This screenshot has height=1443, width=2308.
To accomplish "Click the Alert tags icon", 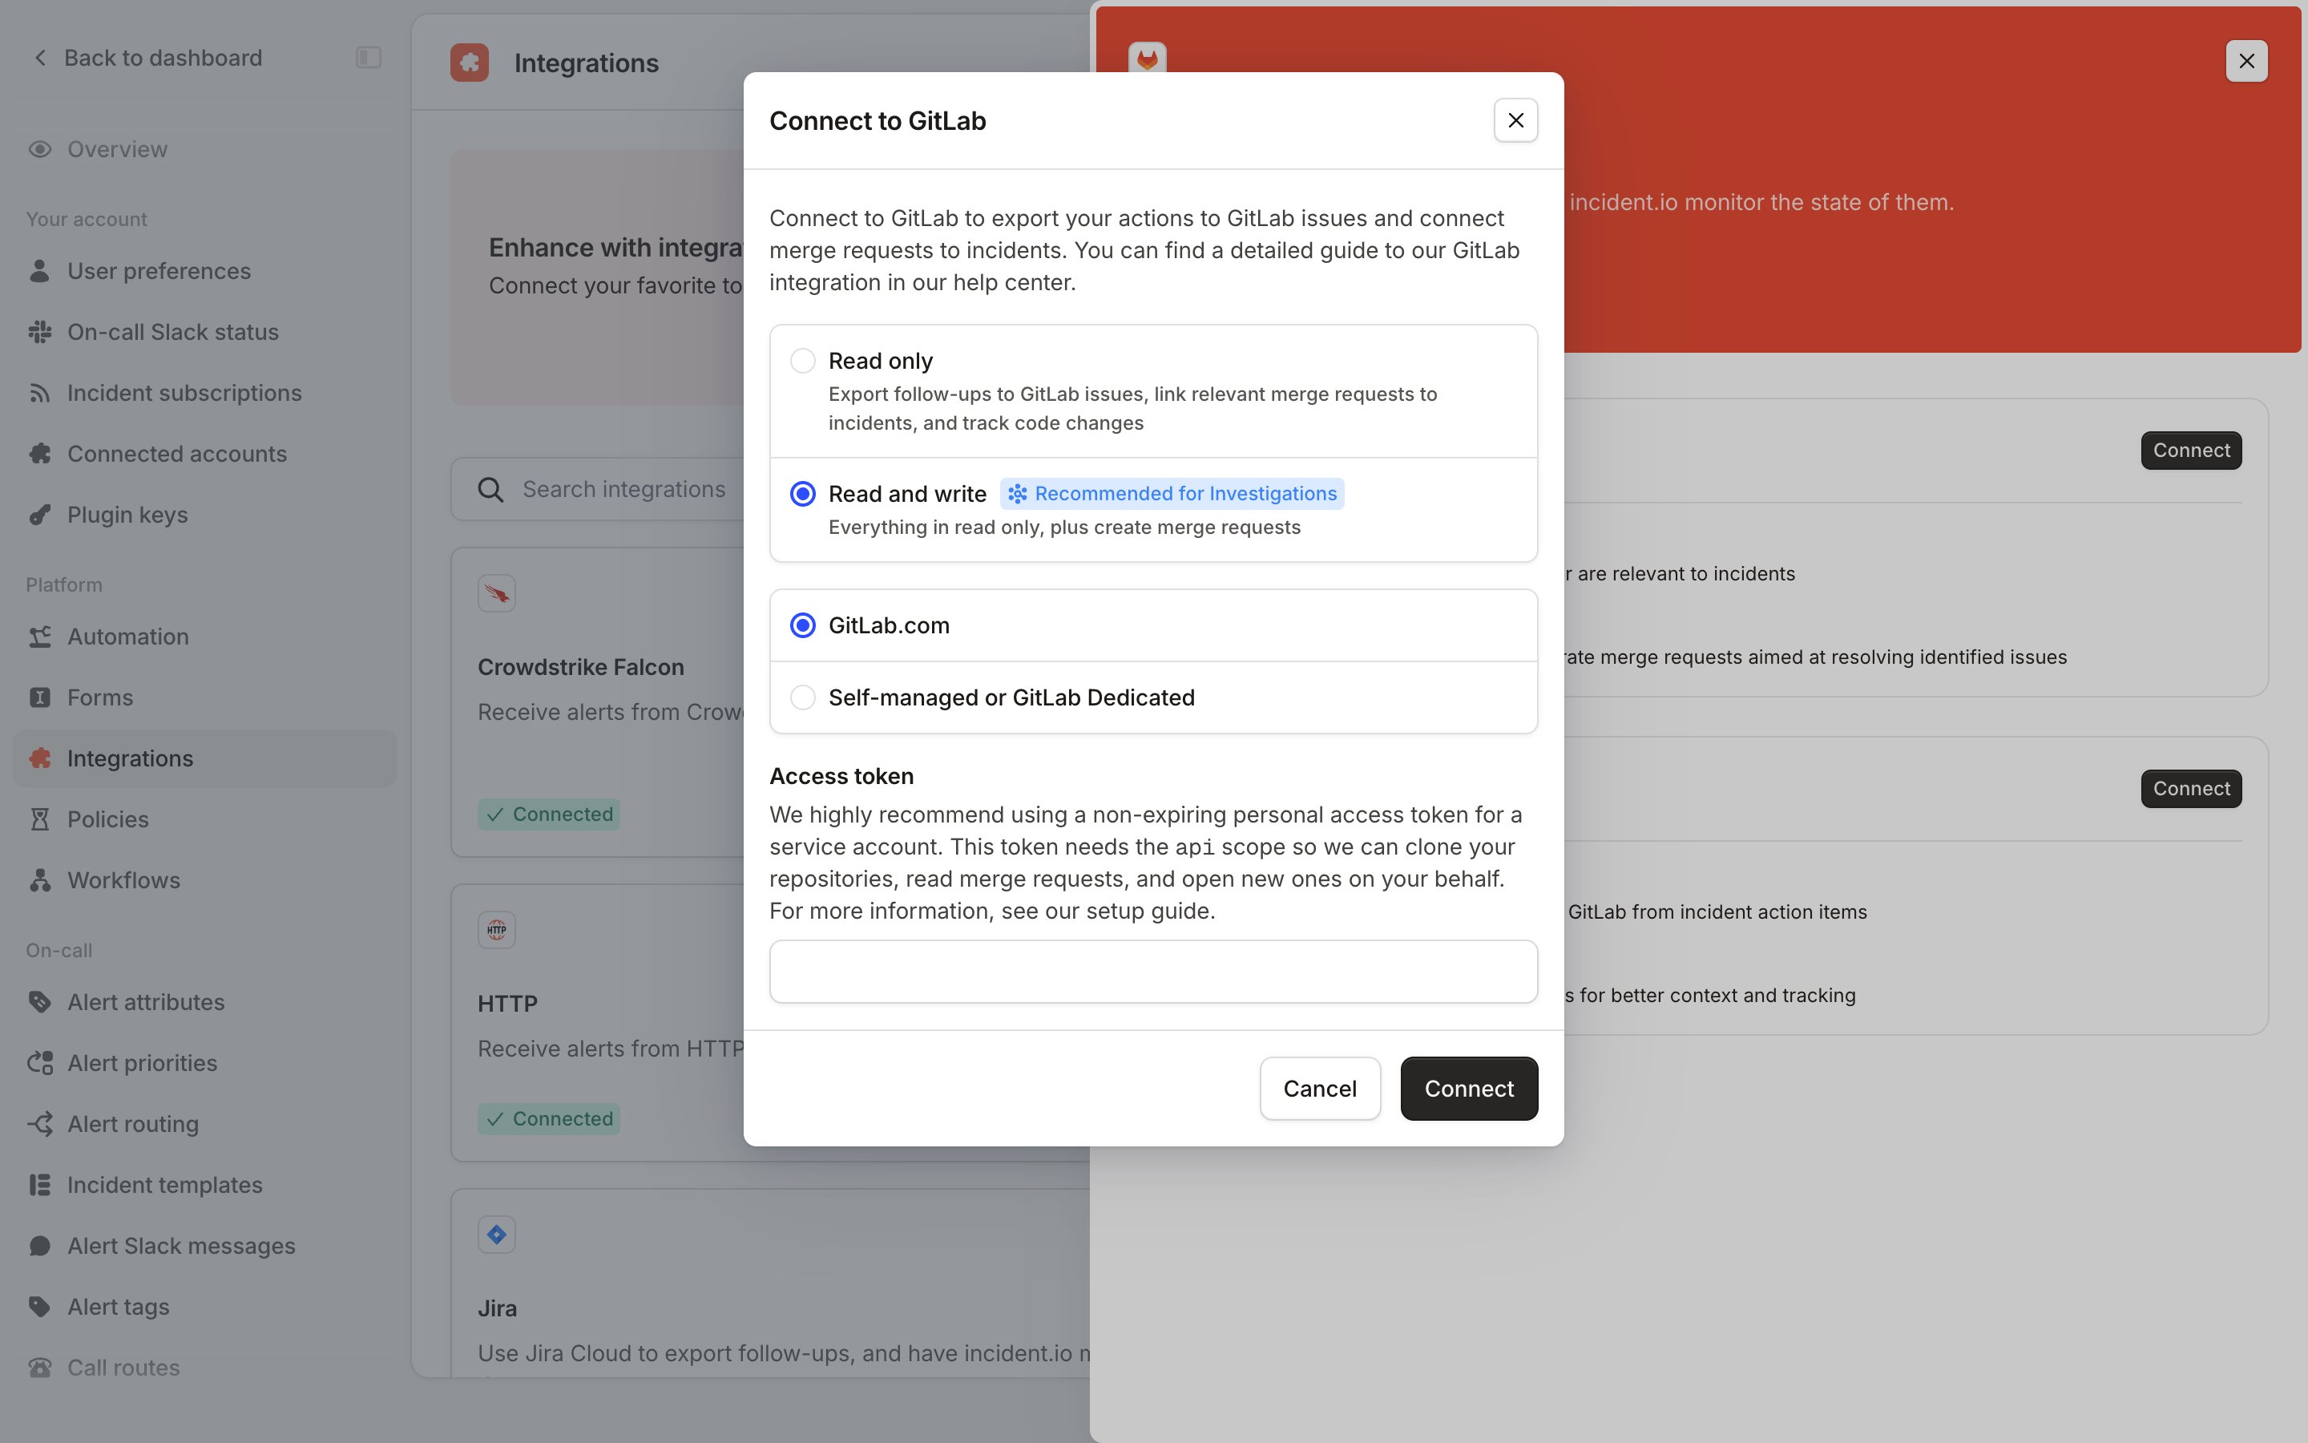I will [x=40, y=1307].
